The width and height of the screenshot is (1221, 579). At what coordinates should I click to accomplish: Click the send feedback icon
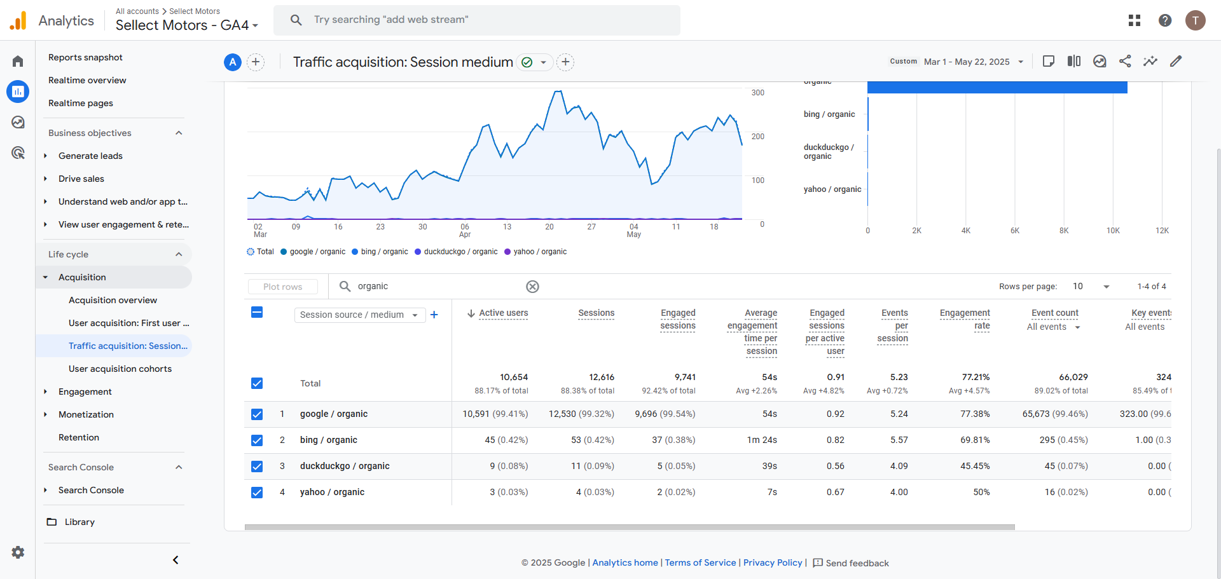click(x=818, y=563)
